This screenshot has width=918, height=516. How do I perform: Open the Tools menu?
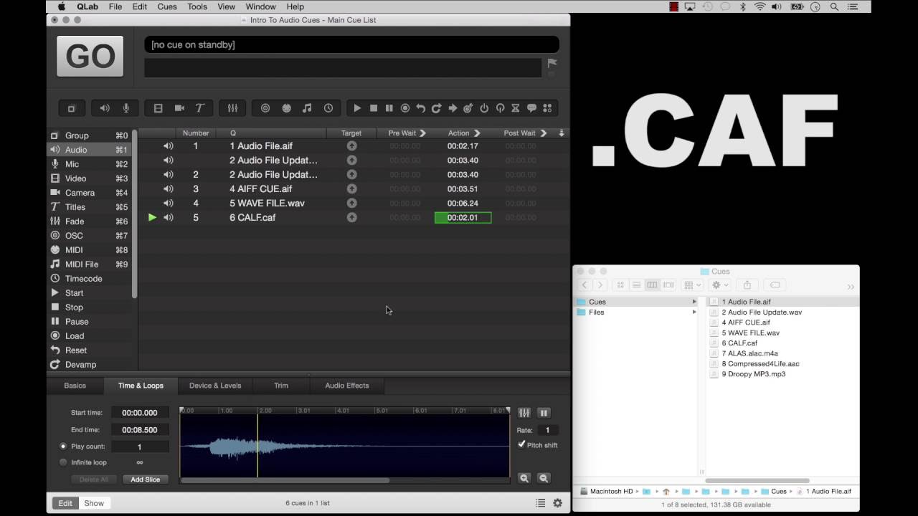pyautogui.click(x=197, y=6)
